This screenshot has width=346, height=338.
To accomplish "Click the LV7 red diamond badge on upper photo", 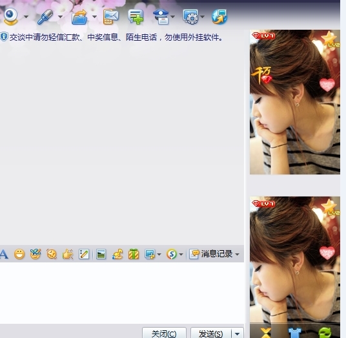I will pyautogui.click(x=263, y=36).
